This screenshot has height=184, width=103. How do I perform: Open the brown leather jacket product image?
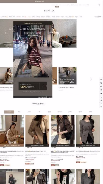[63, 131]
